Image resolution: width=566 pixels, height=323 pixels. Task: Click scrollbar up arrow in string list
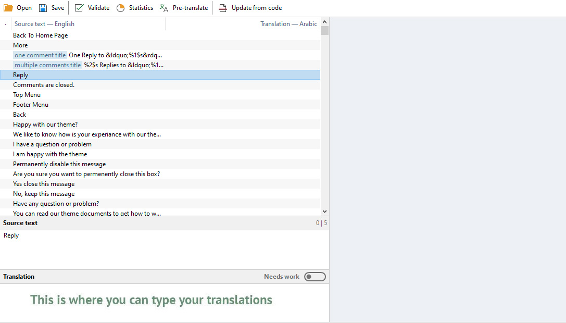coord(325,22)
